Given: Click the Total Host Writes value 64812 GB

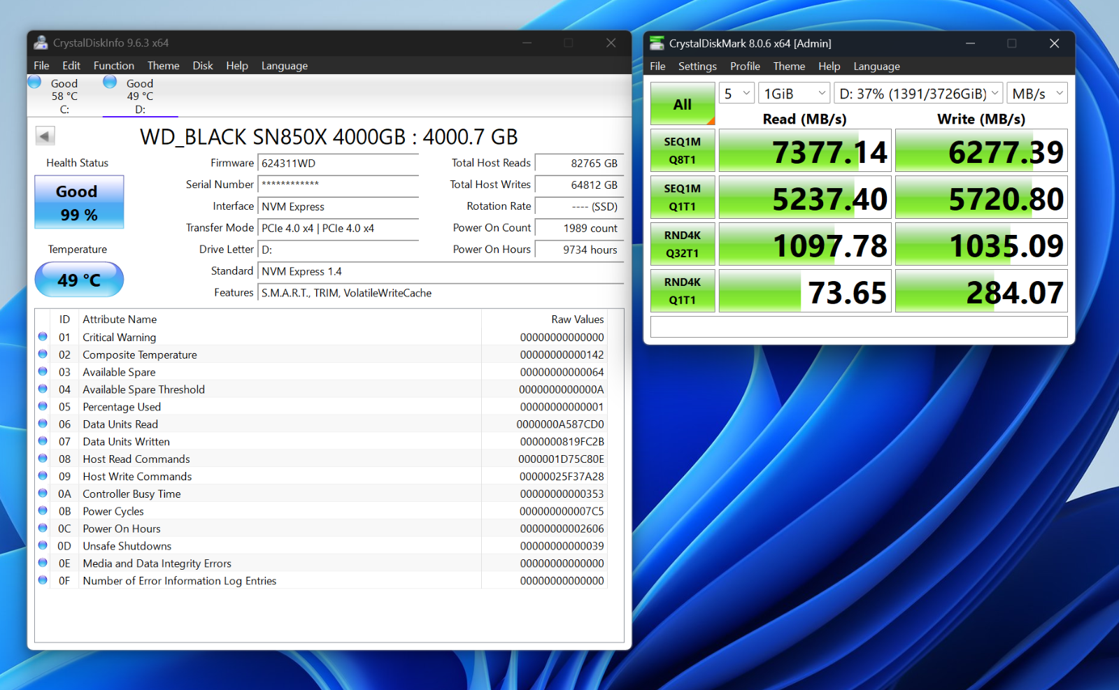Looking at the screenshot, I should pyautogui.click(x=579, y=185).
